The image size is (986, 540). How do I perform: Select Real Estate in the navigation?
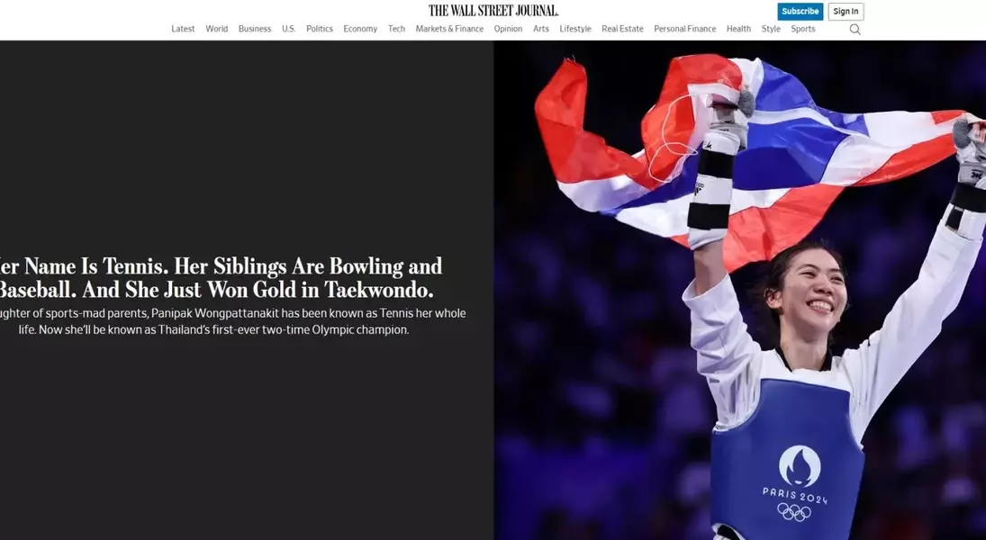pyautogui.click(x=622, y=29)
